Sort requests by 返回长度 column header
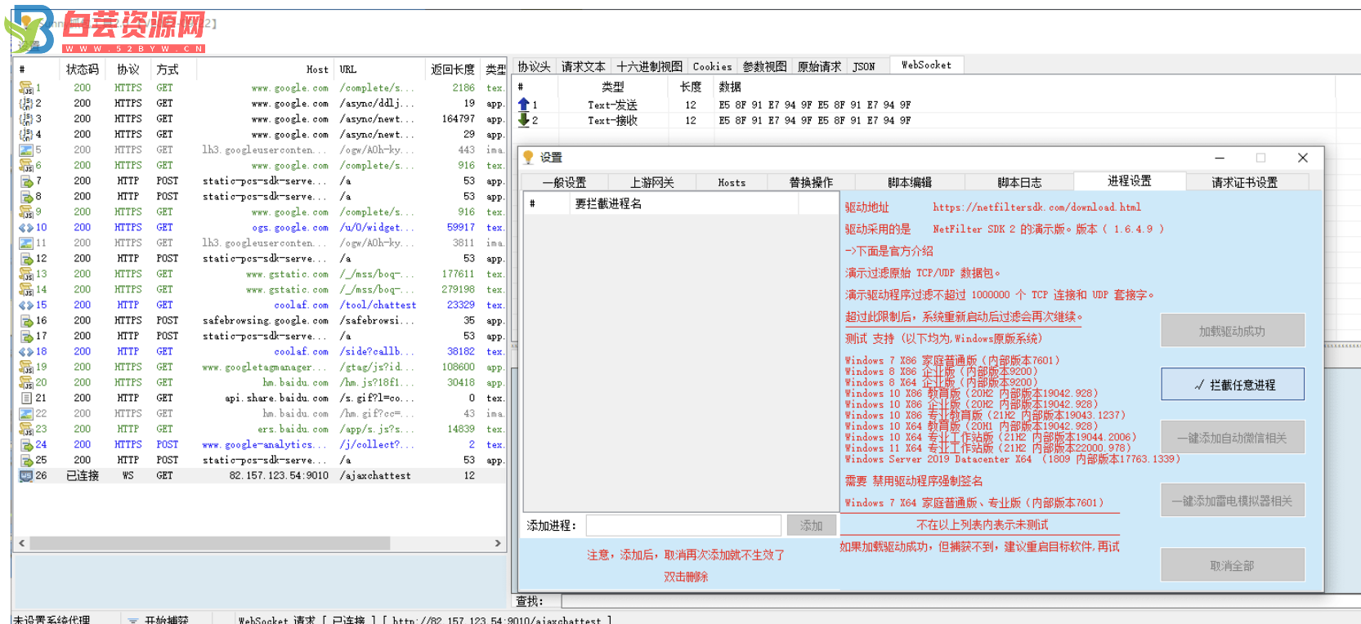The width and height of the screenshot is (1361, 624). [x=453, y=70]
